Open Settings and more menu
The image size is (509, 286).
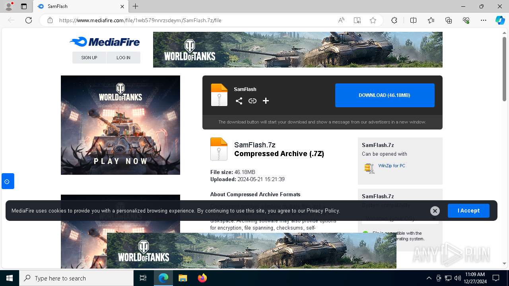(484, 20)
